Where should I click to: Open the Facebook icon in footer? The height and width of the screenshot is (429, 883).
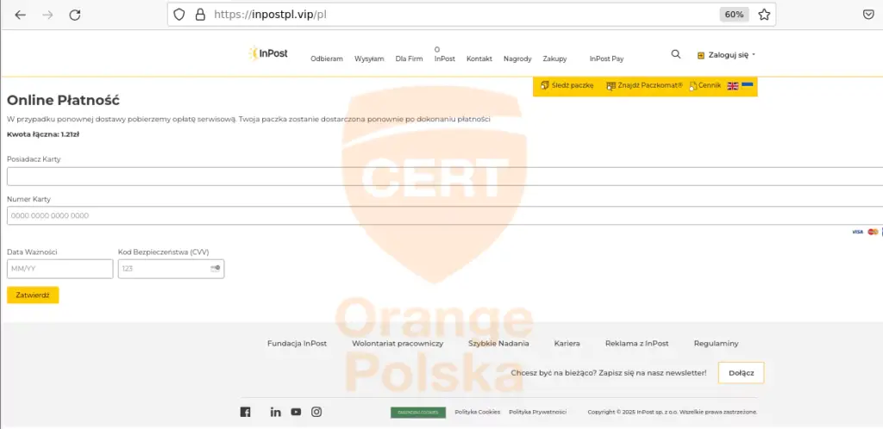(246, 412)
